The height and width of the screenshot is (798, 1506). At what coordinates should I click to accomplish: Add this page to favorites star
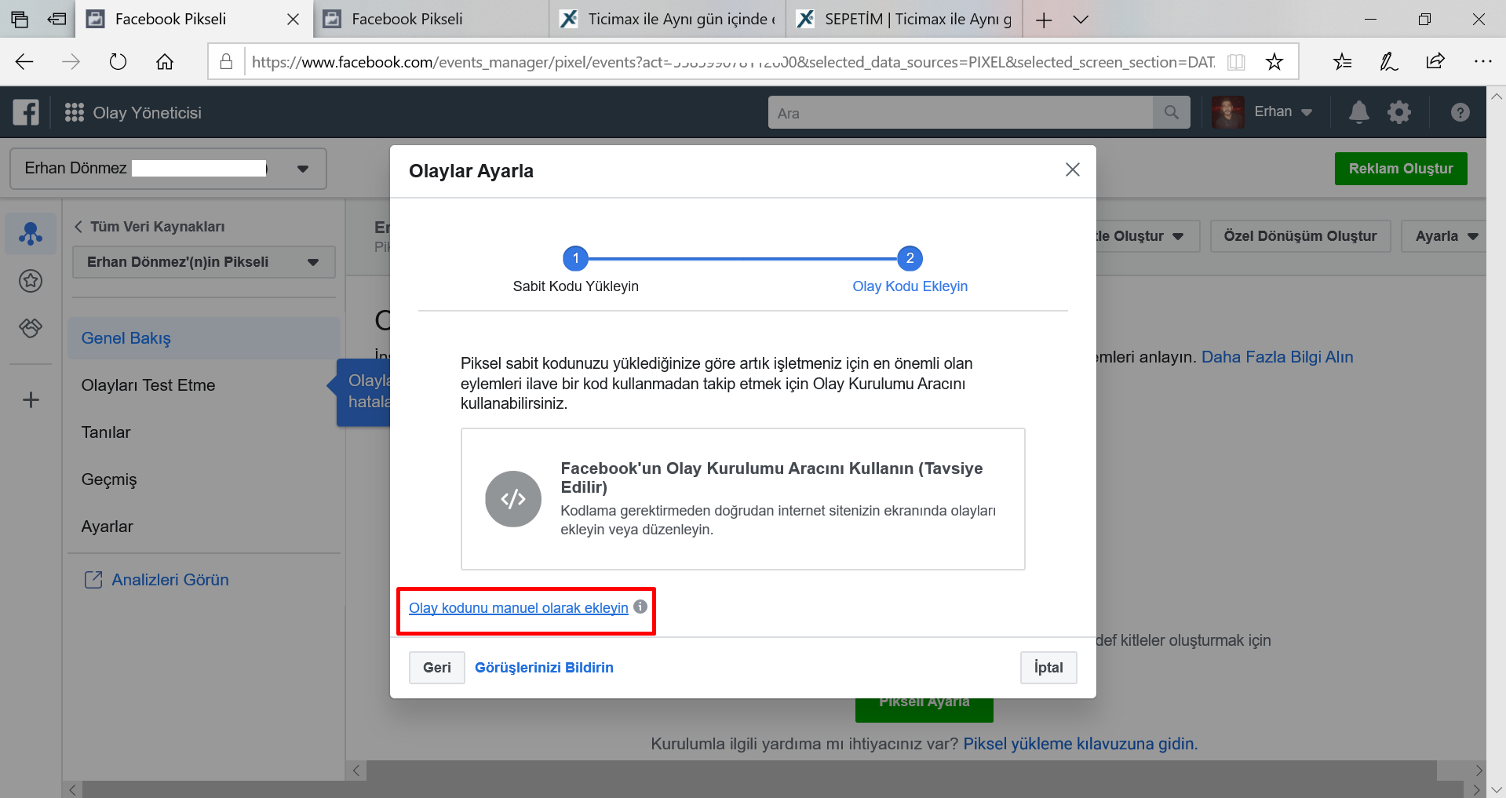coord(1274,62)
